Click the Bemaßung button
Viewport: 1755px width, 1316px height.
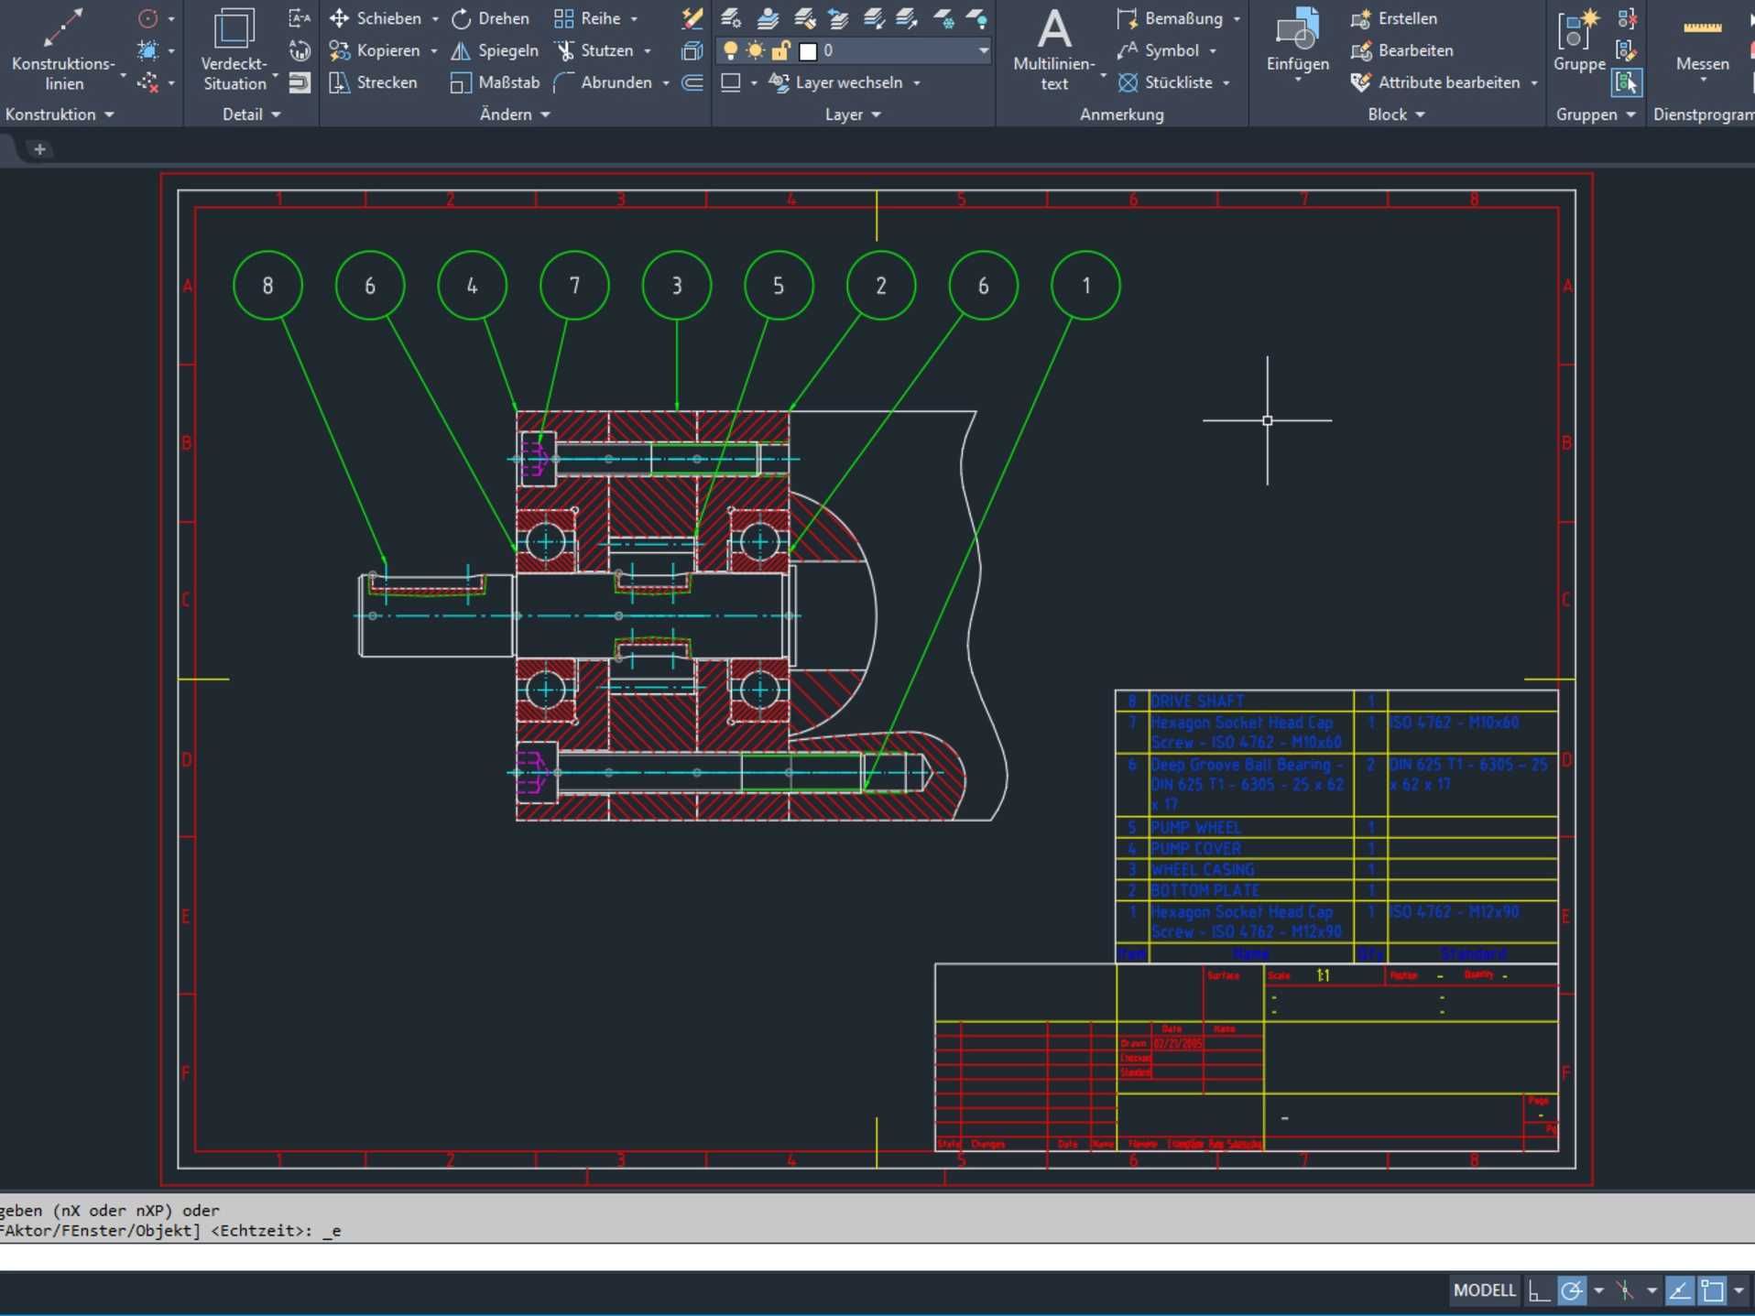1171,18
